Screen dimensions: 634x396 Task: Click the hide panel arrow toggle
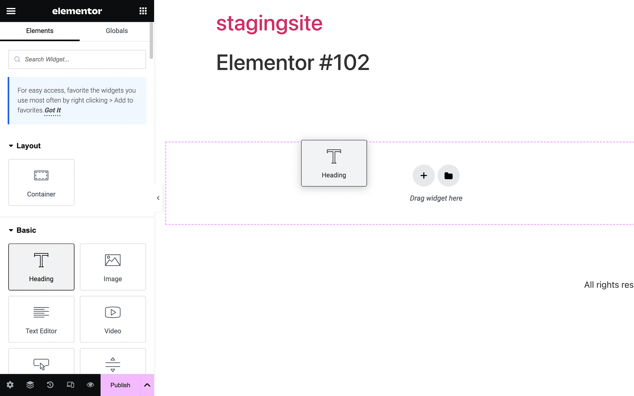point(158,198)
